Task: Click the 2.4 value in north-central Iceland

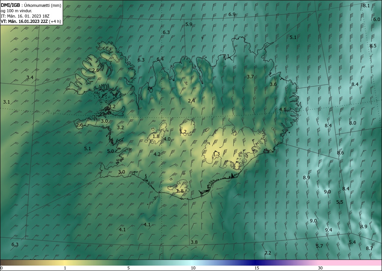Action: 191,101
